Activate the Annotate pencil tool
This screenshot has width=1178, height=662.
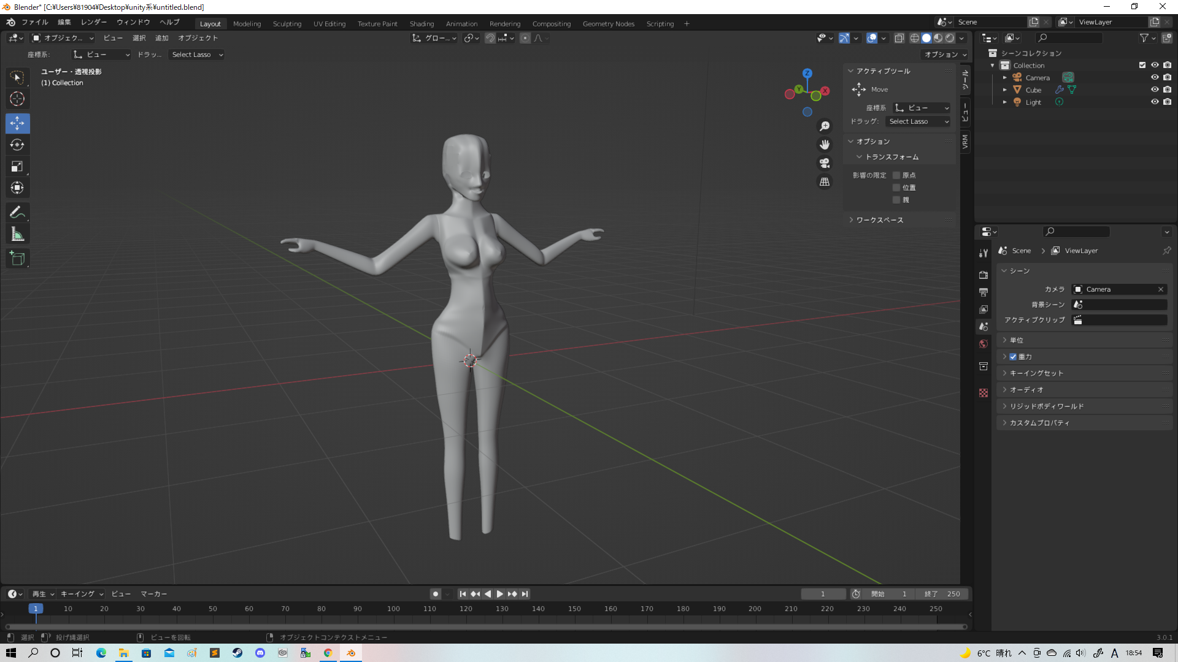[17, 213]
